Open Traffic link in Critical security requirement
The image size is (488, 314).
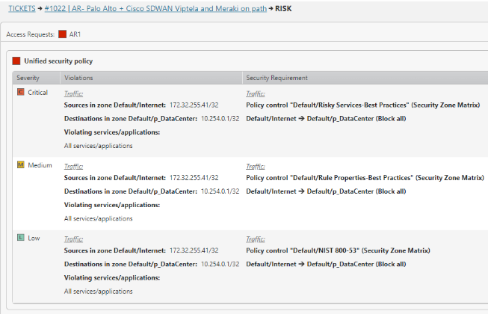coord(255,93)
